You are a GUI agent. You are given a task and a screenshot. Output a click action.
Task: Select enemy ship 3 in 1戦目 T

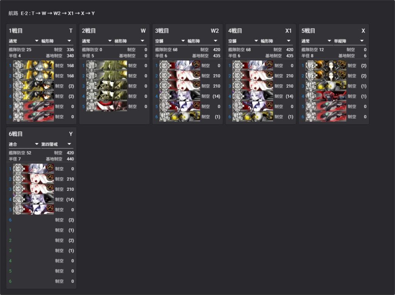pyautogui.click(x=33, y=86)
